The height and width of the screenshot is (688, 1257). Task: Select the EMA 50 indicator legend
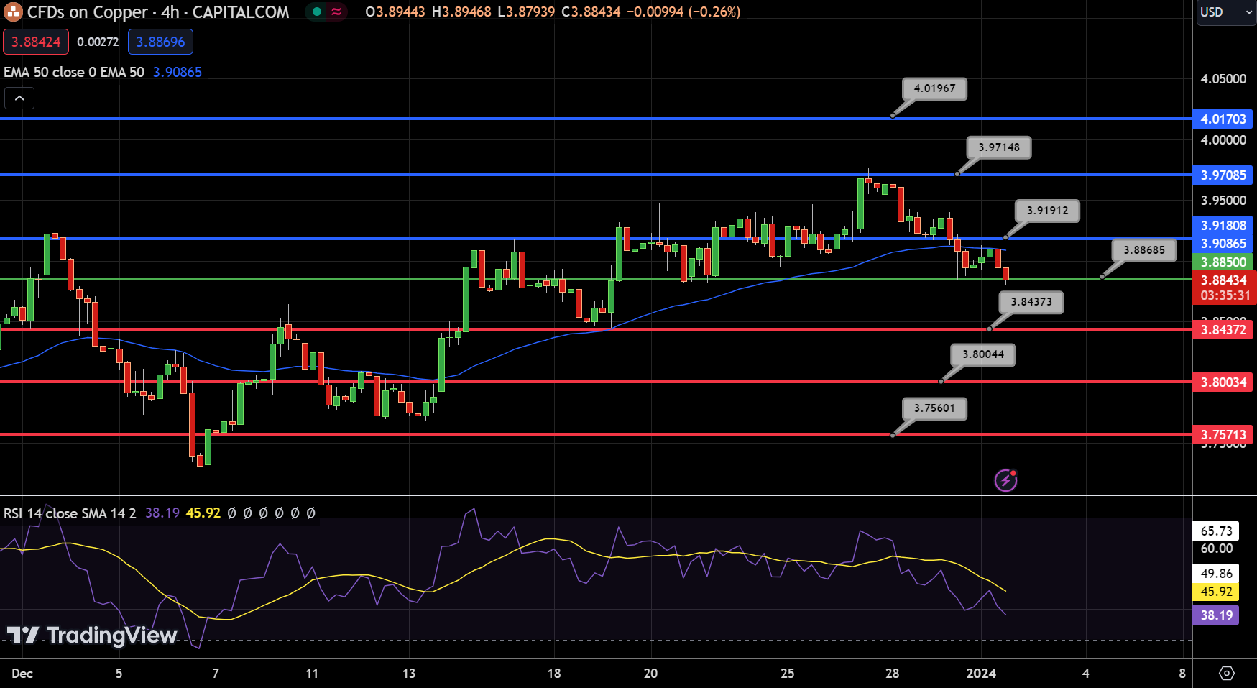(74, 72)
